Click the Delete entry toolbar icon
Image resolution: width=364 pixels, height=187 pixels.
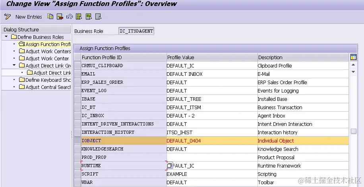click(x=60, y=16)
